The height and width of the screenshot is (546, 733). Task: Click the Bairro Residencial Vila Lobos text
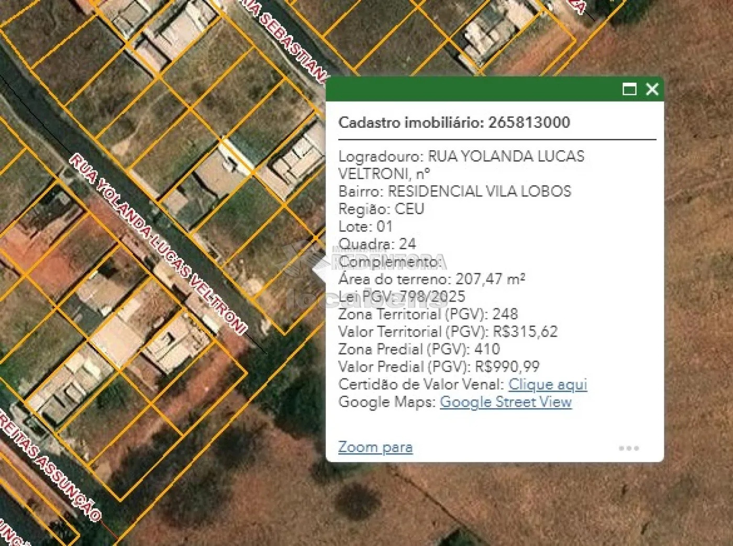[x=454, y=191]
